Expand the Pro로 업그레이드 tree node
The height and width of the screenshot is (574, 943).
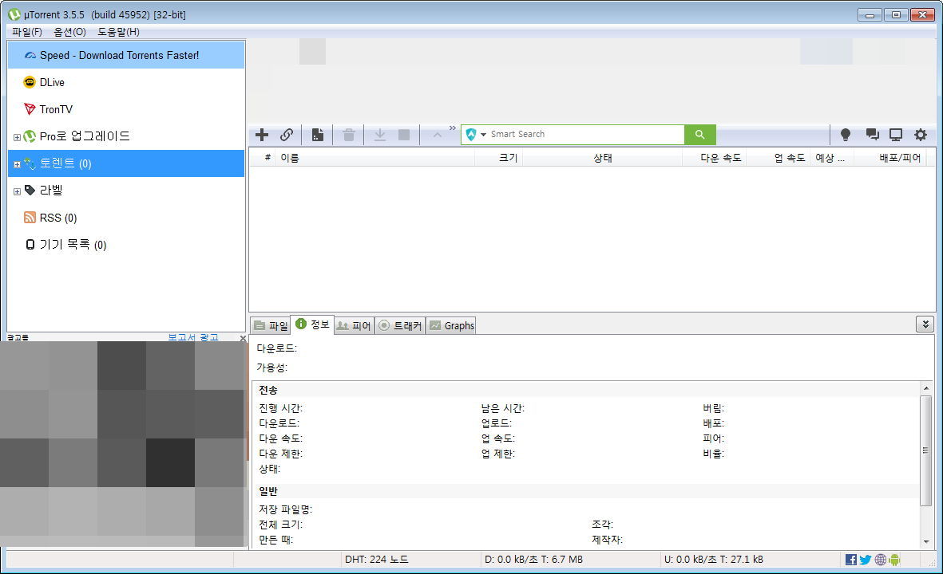(17, 137)
